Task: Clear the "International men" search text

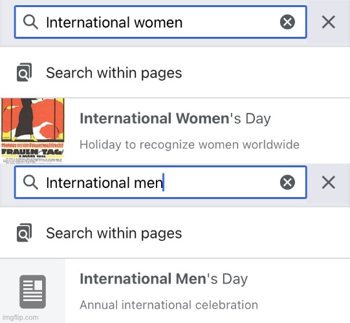Action: pos(287,182)
